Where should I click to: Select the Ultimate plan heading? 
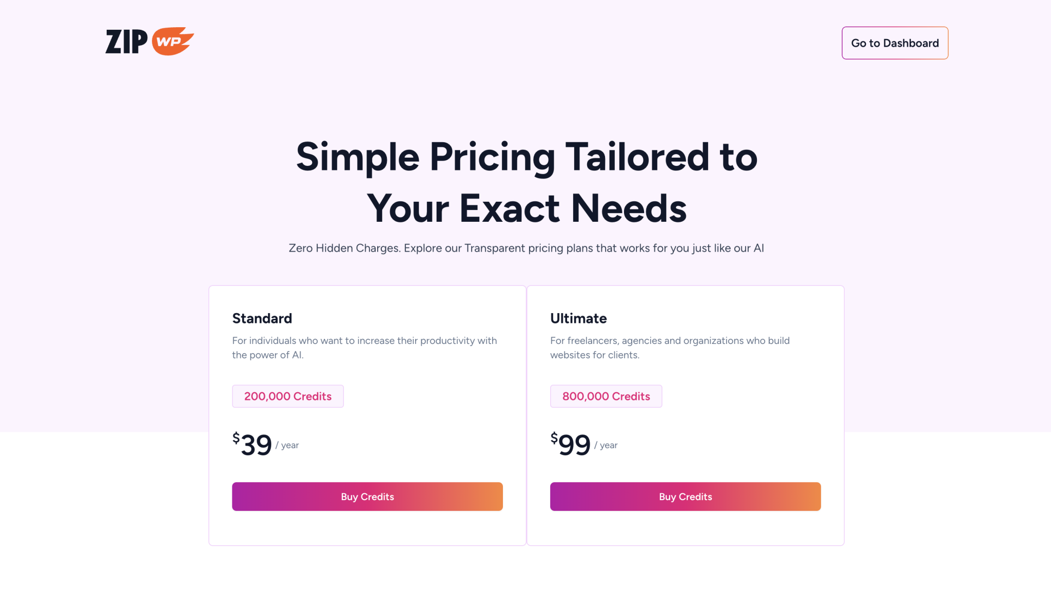click(578, 318)
